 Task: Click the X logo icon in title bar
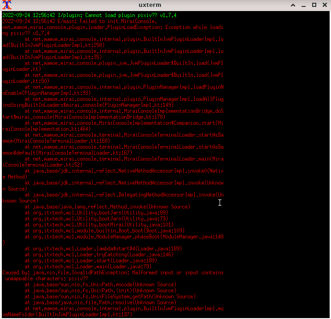(6, 5)
